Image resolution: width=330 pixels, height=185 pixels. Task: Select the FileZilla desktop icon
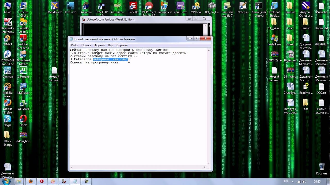(133, 8)
